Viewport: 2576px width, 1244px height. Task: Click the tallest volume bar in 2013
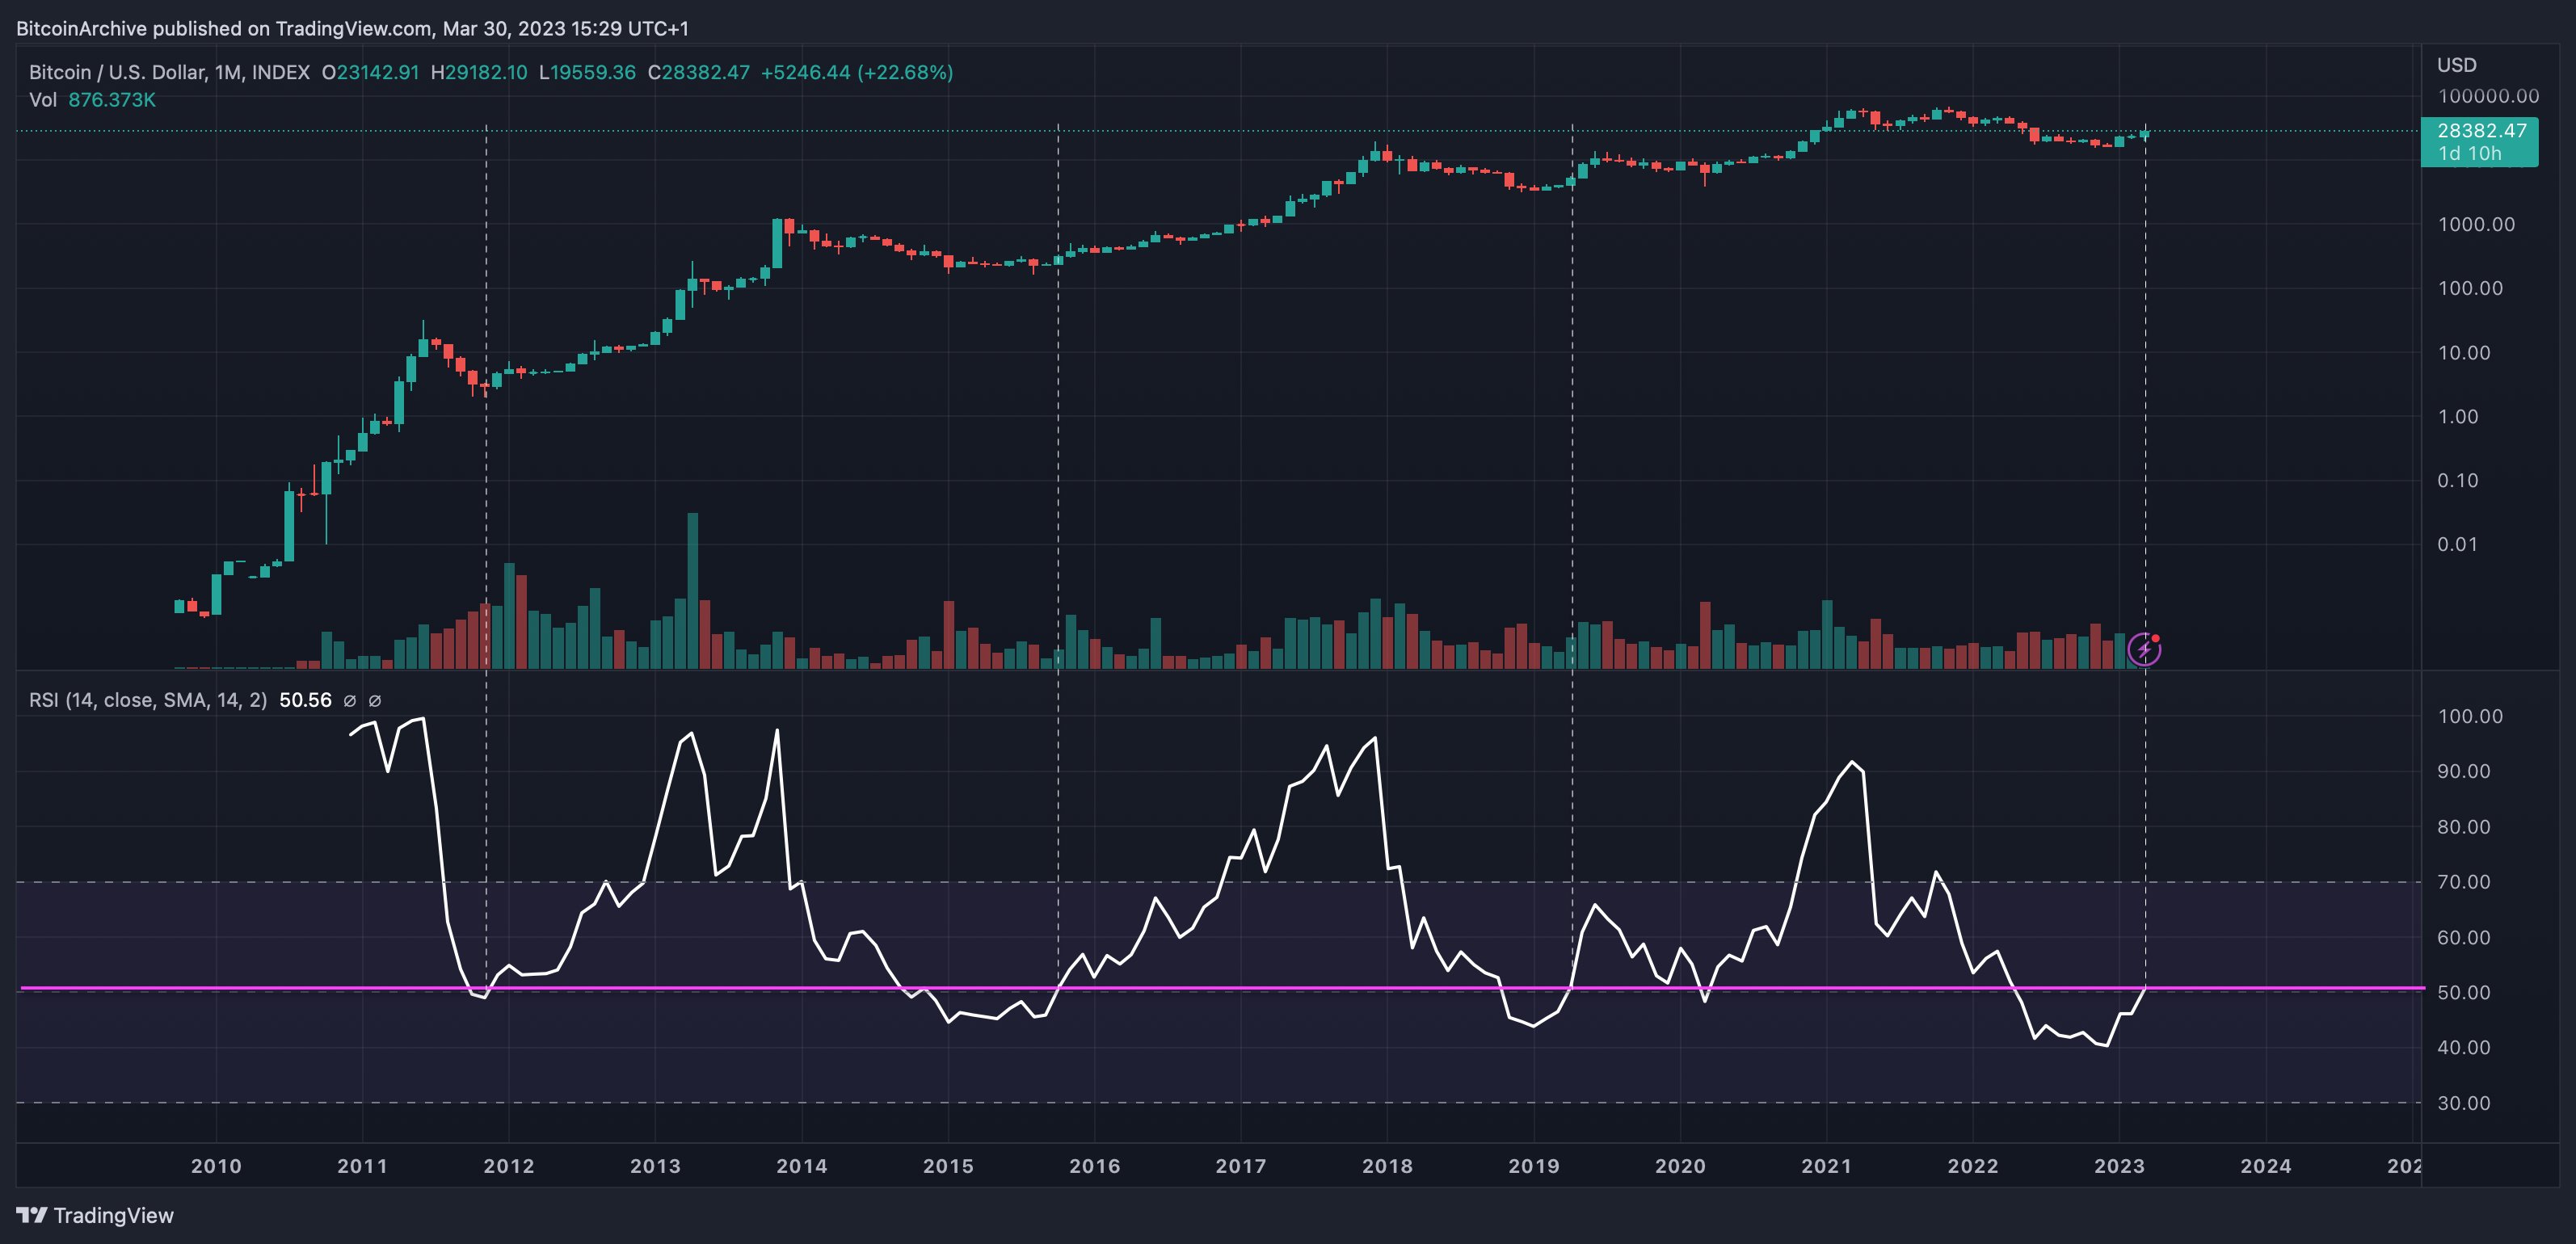click(693, 590)
